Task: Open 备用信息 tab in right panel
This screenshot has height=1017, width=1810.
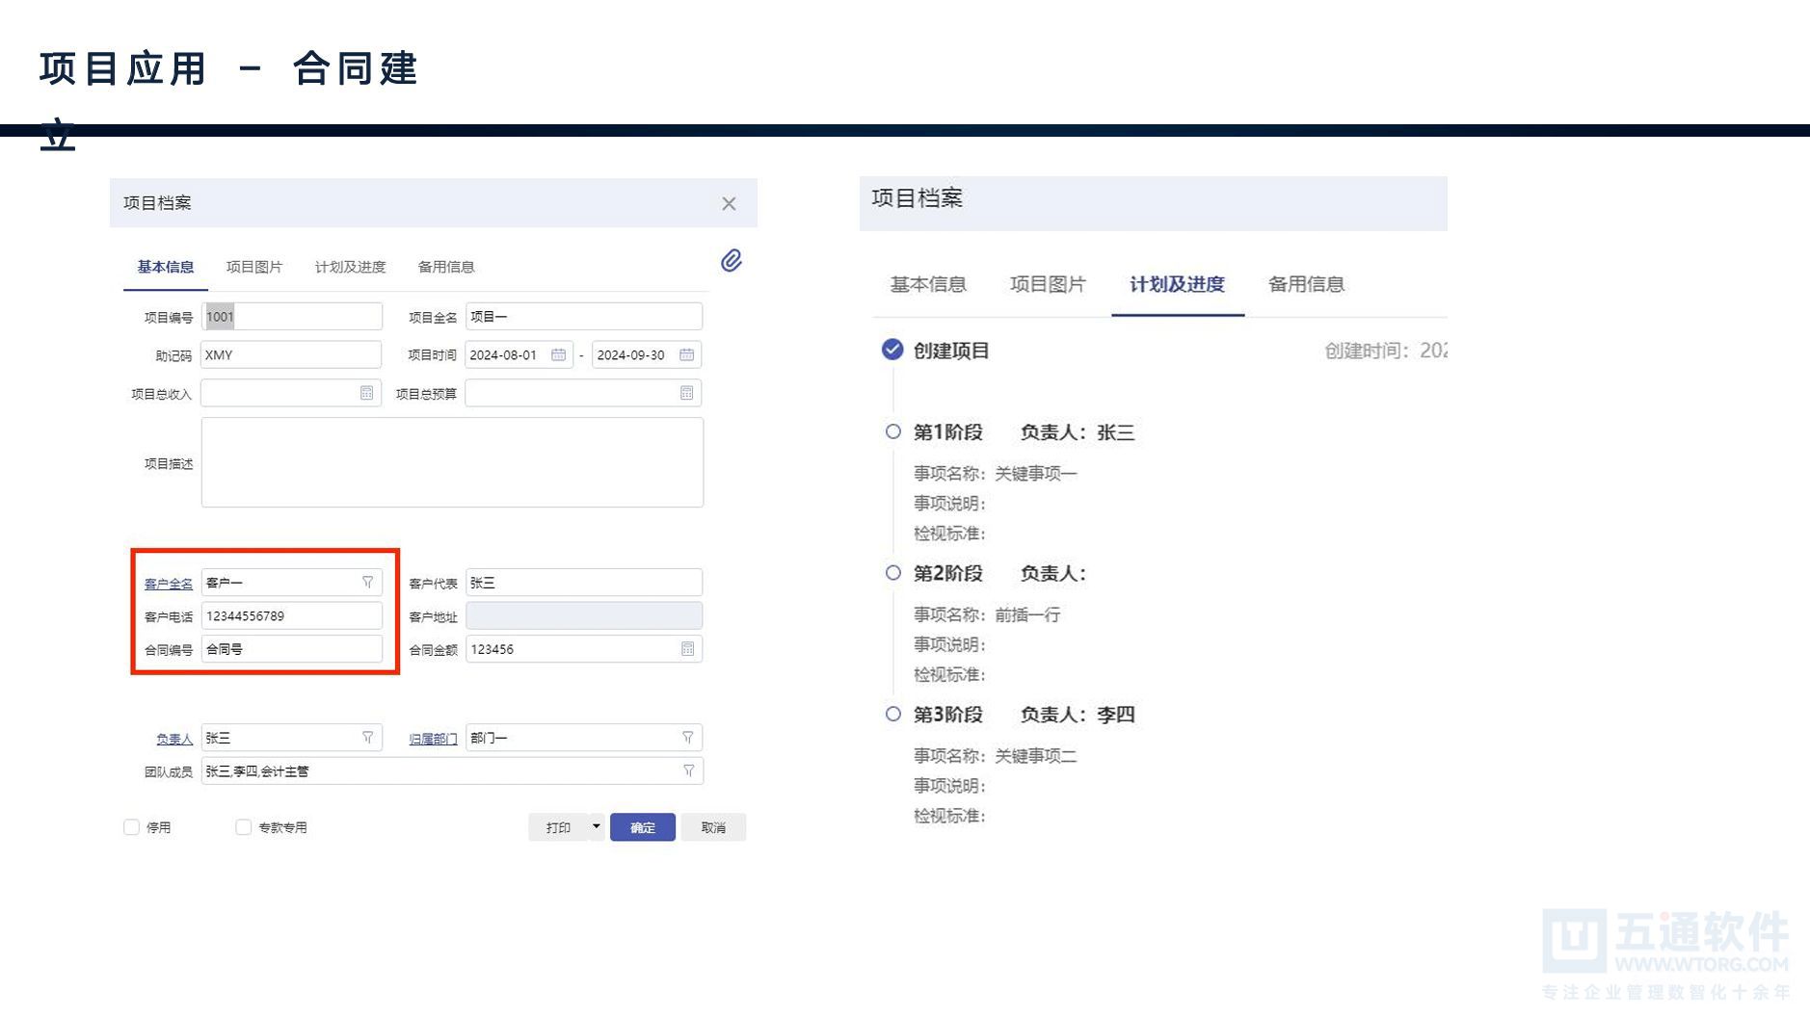Action: click(x=1306, y=284)
